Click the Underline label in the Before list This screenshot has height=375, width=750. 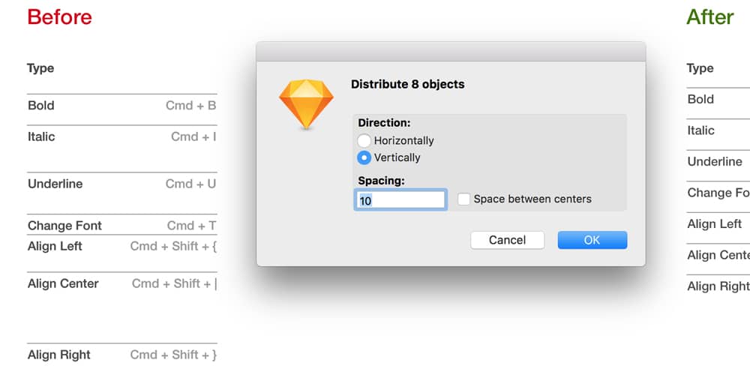55,184
